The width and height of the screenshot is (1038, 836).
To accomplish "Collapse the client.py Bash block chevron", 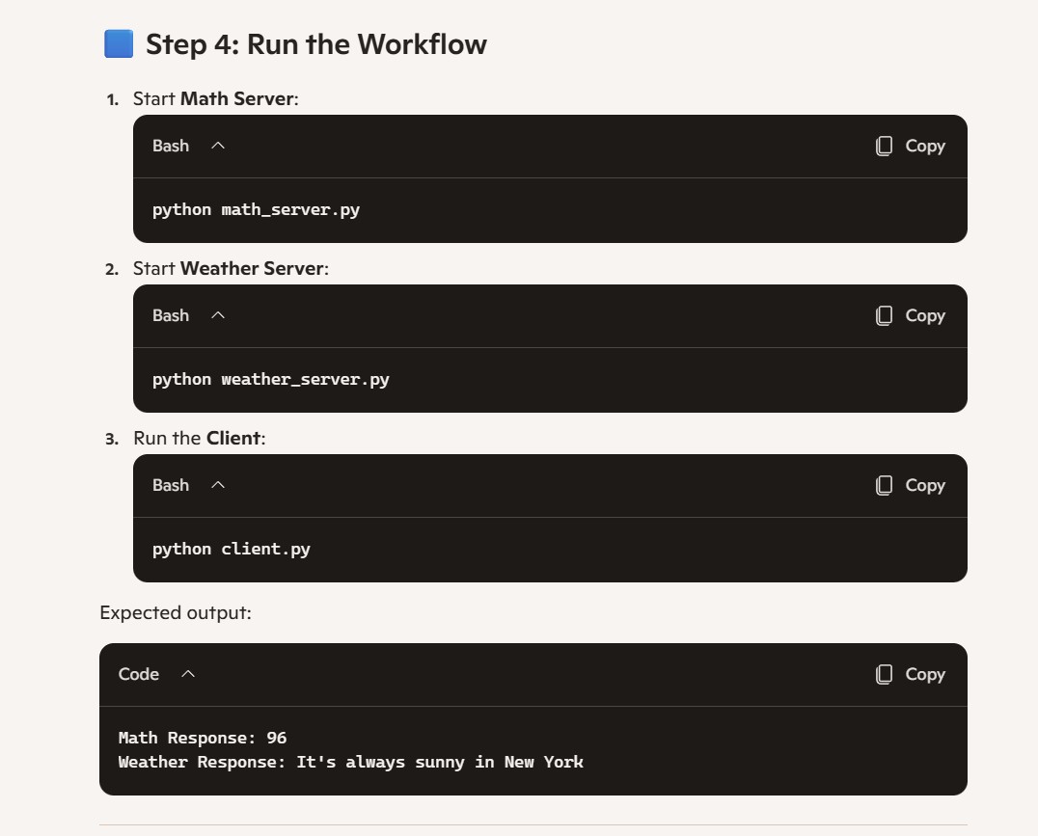I will [x=218, y=485].
